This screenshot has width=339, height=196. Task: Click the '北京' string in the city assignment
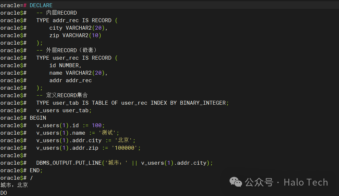click(x=123, y=140)
